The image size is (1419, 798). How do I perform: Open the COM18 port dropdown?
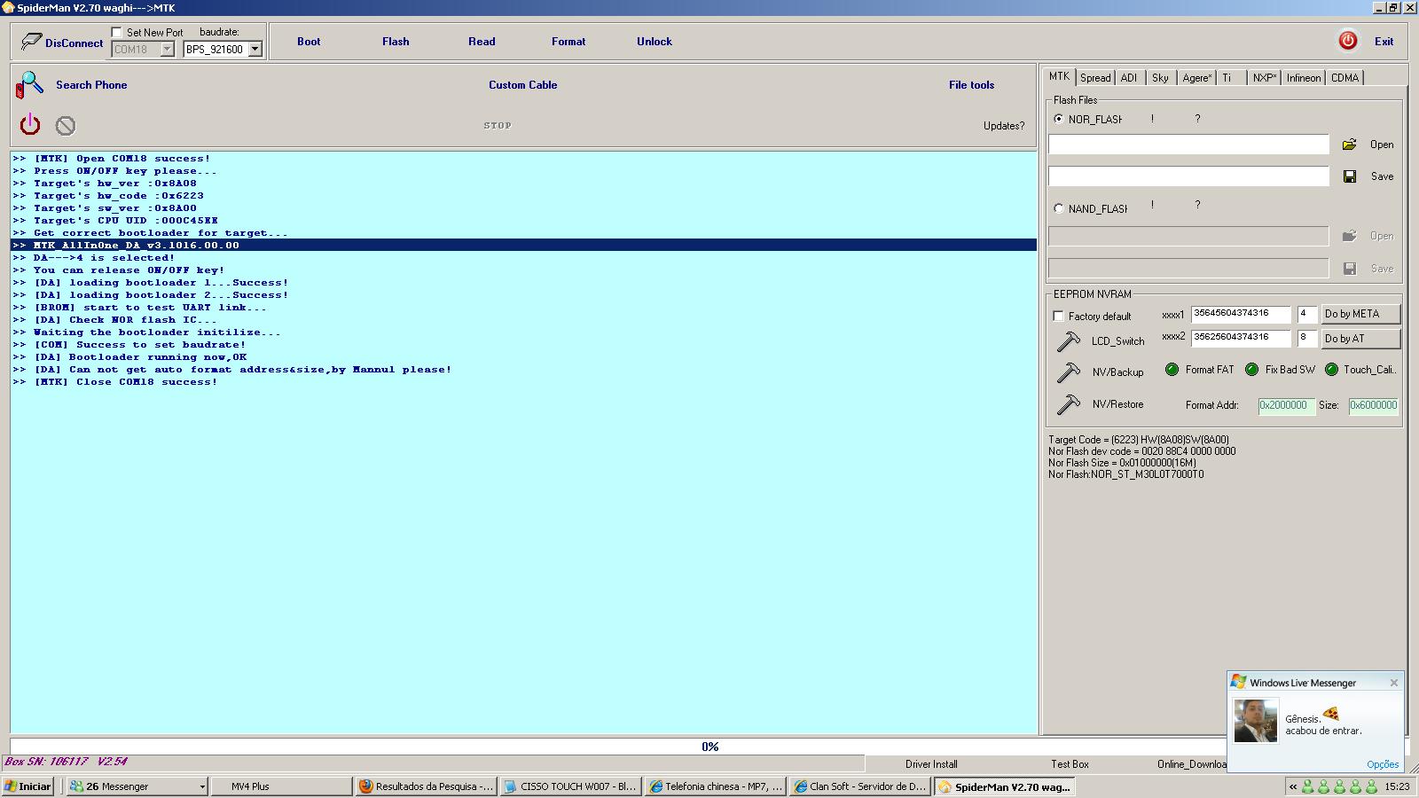tap(167, 50)
